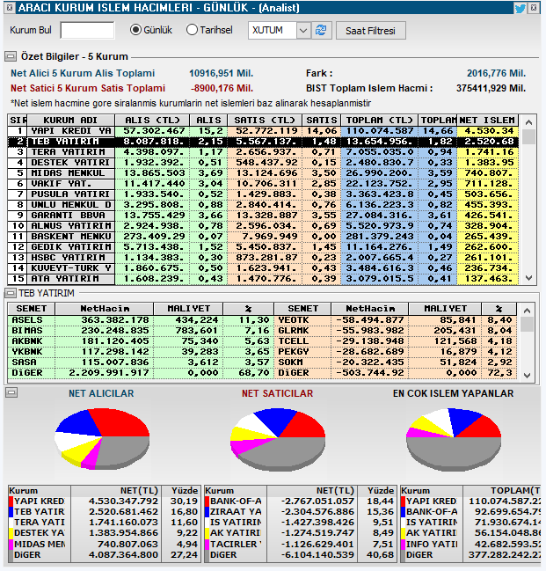Click blue swatch beside TEB YATIR legend
The height and width of the screenshot is (571, 546).
coord(11,512)
